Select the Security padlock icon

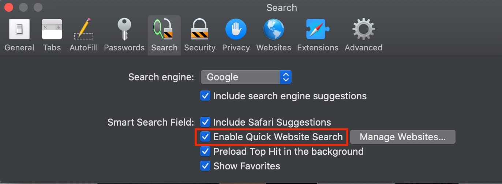click(x=199, y=30)
